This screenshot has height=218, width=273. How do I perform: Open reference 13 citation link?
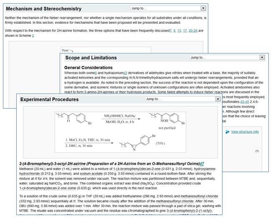pos(179,30)
